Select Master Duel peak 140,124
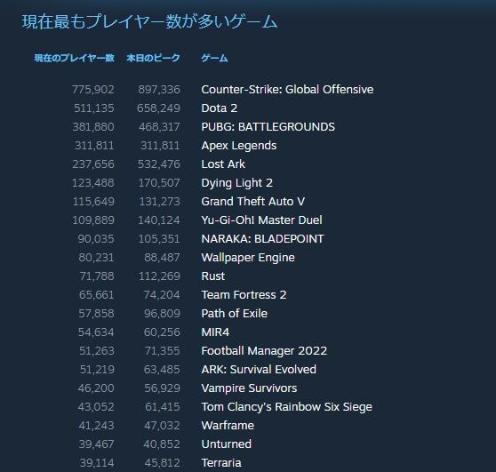Screen dimensions: 496x472 159,220
